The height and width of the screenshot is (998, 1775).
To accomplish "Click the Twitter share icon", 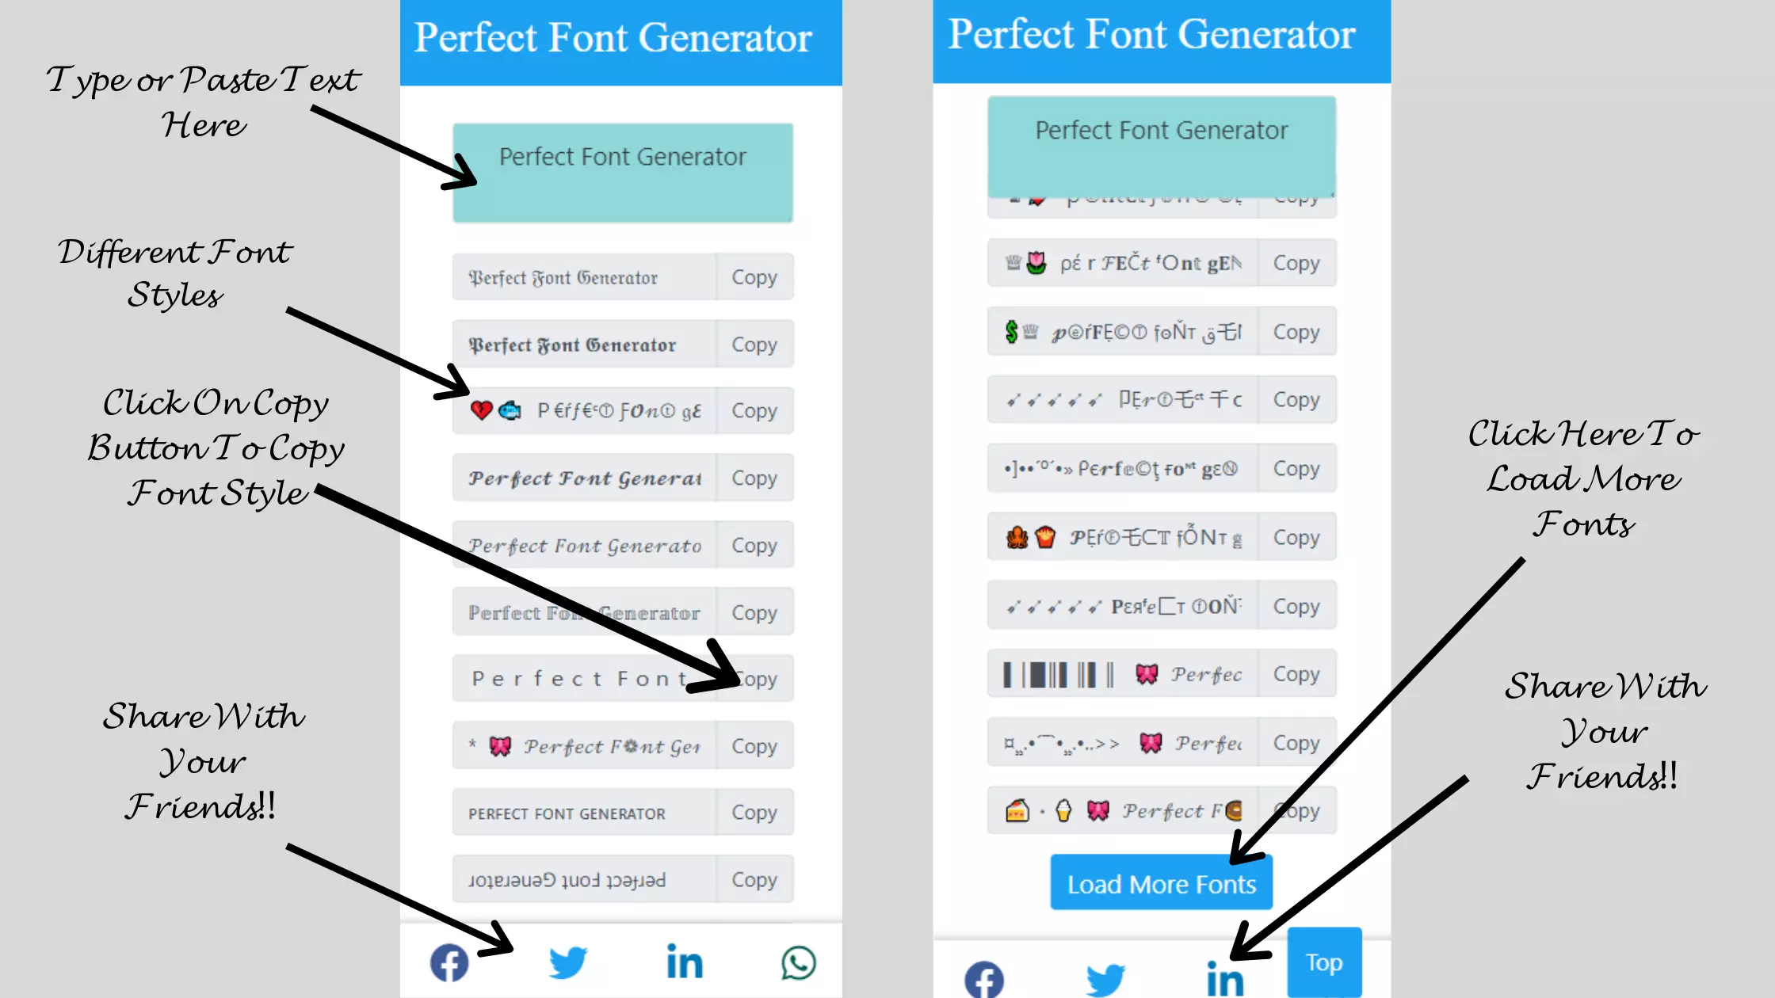I will click(x=567, y=962).
